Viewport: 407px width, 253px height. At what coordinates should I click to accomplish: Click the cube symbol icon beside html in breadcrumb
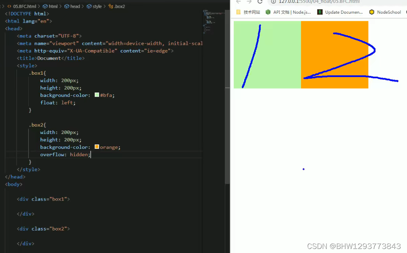point(45,6)
